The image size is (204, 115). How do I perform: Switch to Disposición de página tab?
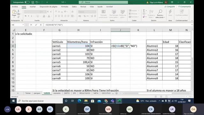click(x=48, y=7)
